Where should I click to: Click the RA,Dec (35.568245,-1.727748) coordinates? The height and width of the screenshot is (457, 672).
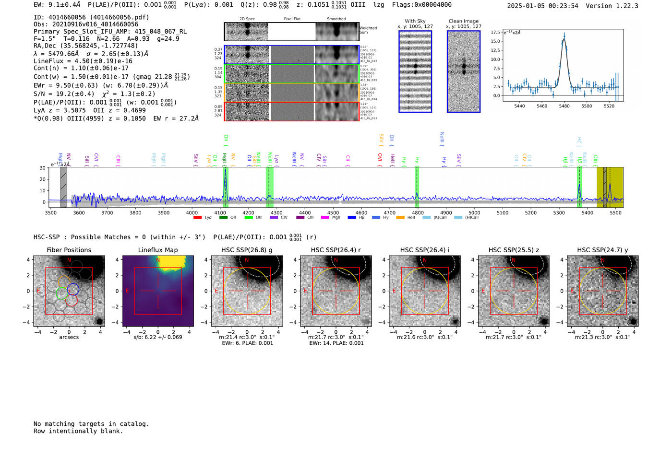tap(86, 46)
